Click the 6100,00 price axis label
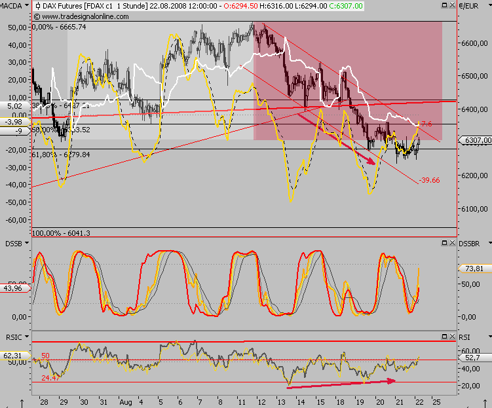The height and width of the screenshot is (408, 492). [x=474, y=209]
